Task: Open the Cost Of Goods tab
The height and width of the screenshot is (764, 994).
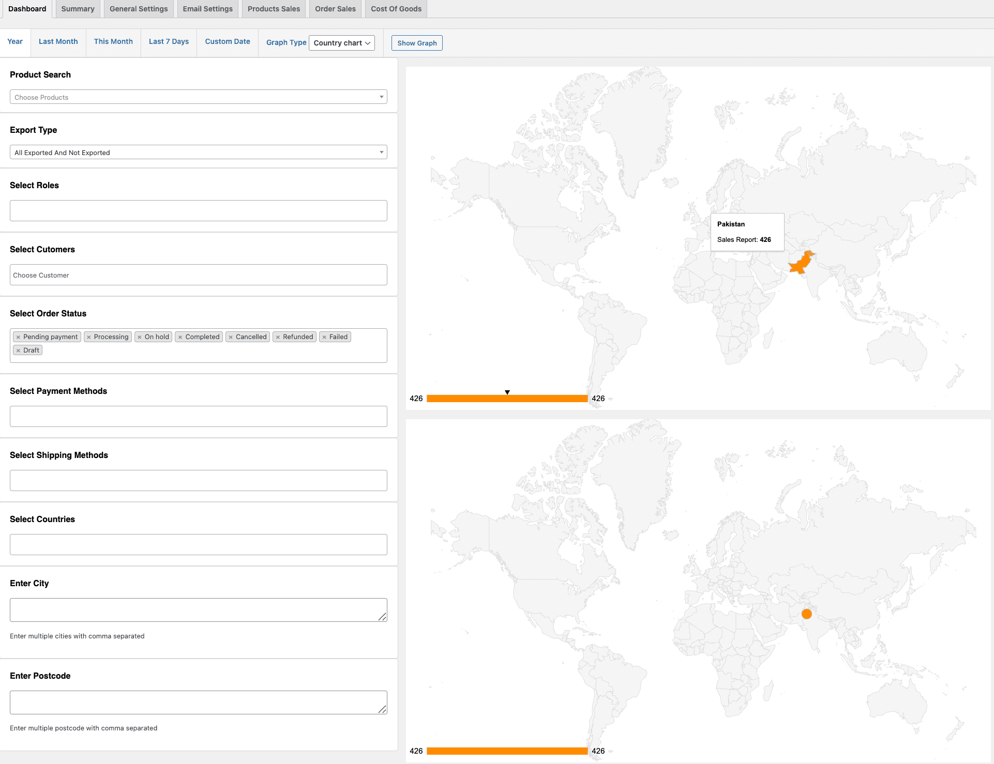Action: (x=396, y=9)
